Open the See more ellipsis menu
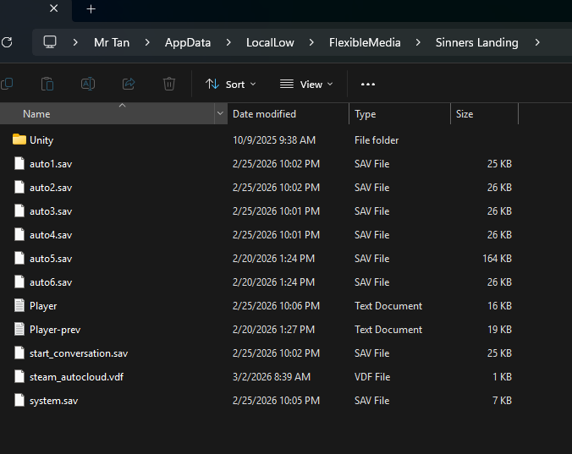 pyautogui.click(x=367, y=84)
